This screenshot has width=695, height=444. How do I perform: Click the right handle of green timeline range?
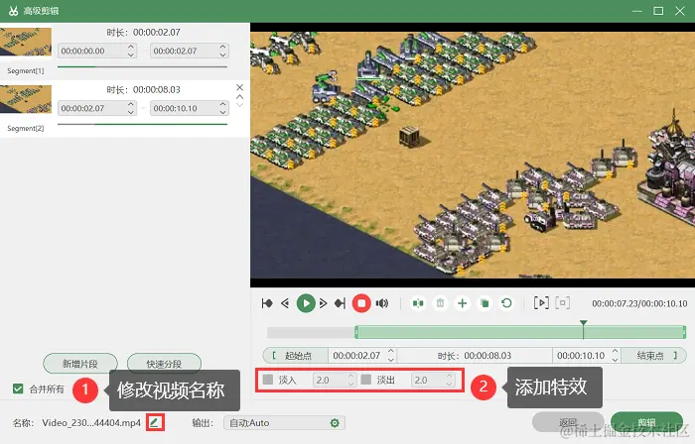tap(684, 332)
